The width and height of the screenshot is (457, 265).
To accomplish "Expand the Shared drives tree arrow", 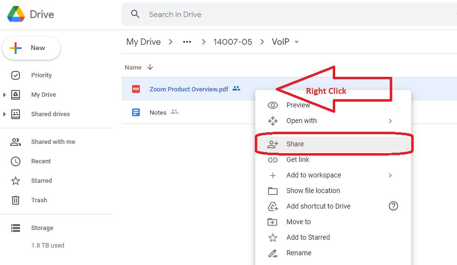I will tap(4, 114).
